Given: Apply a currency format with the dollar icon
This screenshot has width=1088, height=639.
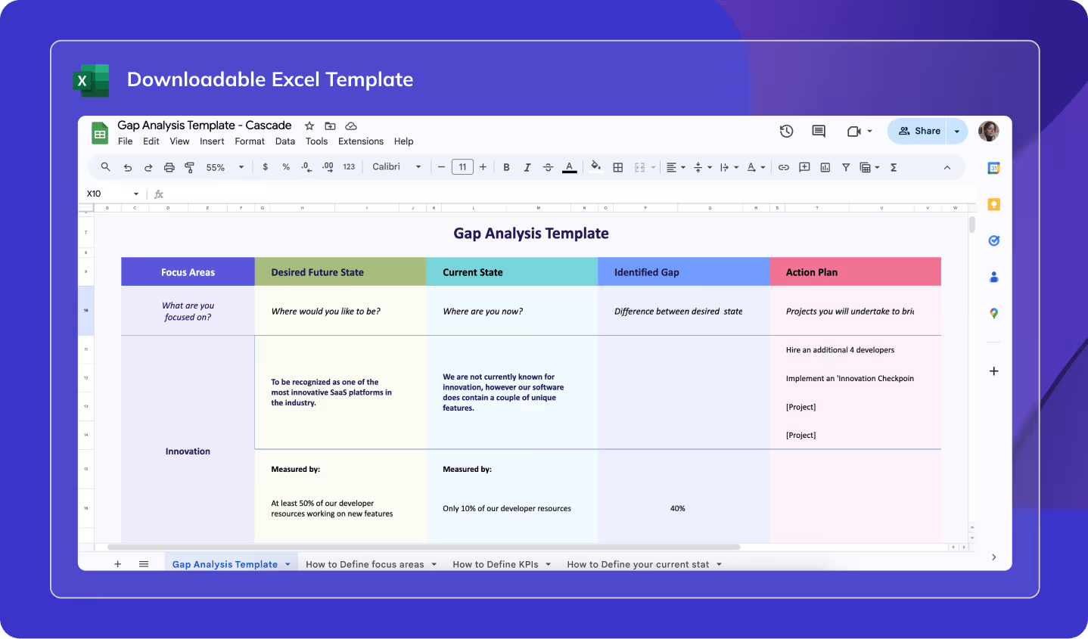Looking at the screenshot, I should point(265,167).
